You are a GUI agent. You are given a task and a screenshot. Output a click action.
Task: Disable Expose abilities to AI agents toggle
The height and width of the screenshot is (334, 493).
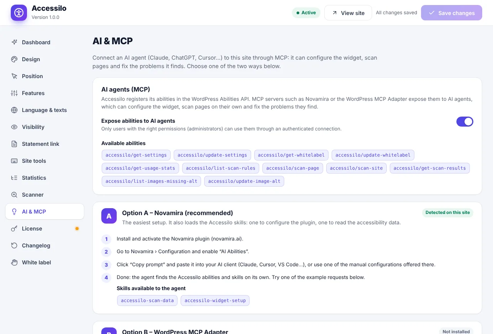(465, 122)
